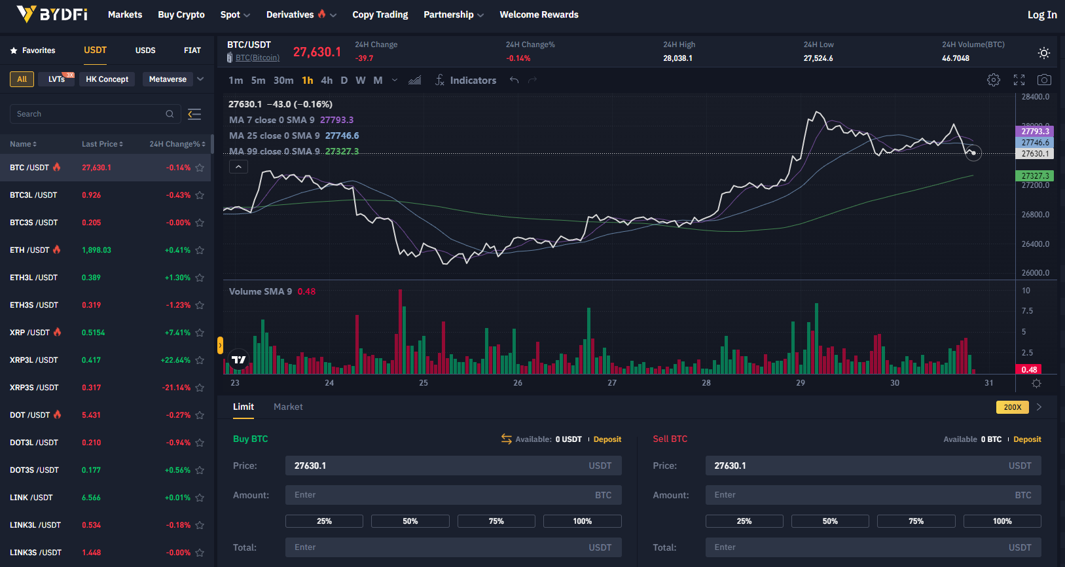Open more timeframes dropdown arrow

(x=394, y=80)
